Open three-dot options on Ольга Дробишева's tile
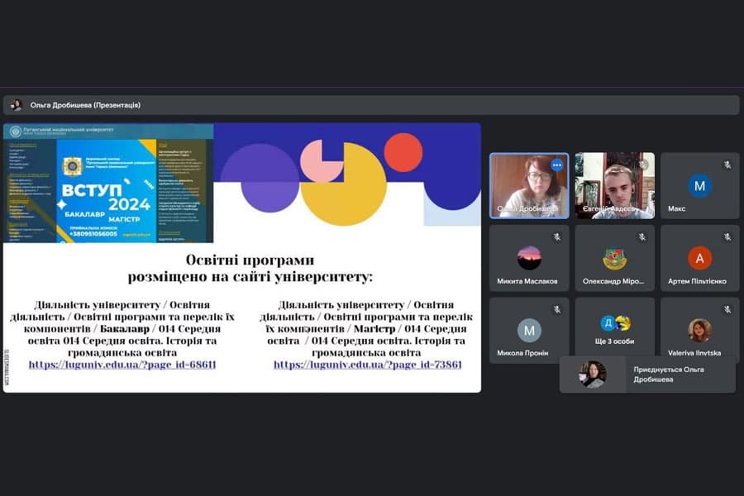 pos(556,165)
